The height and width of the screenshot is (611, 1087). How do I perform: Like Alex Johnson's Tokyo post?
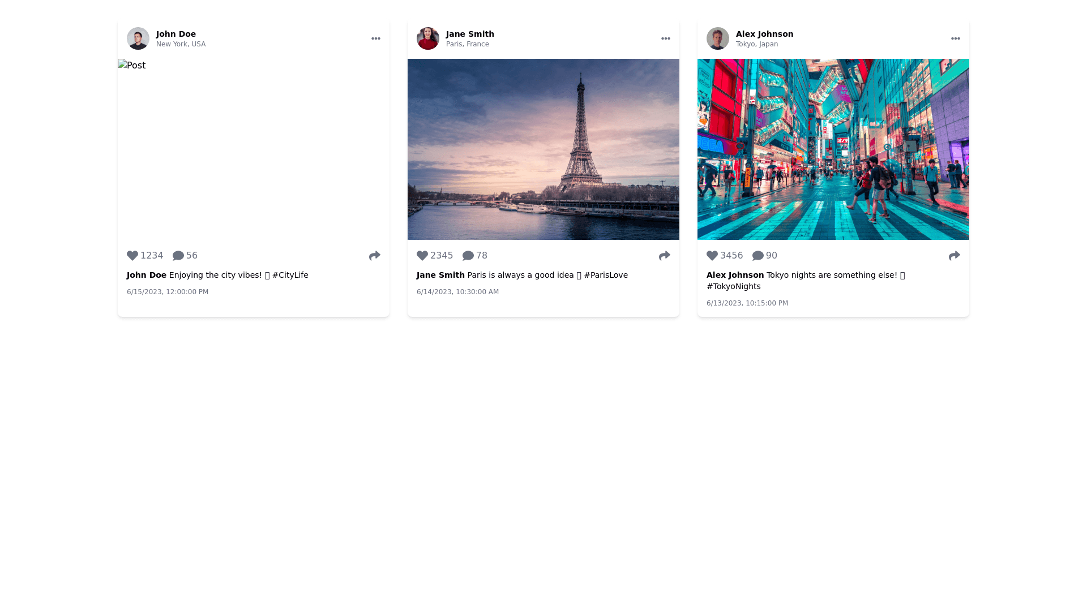712,256
